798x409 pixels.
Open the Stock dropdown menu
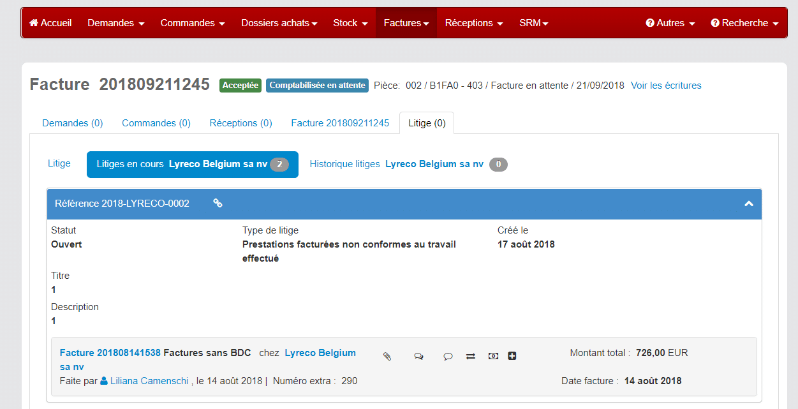pyautogui.click(x=350, y=23)
